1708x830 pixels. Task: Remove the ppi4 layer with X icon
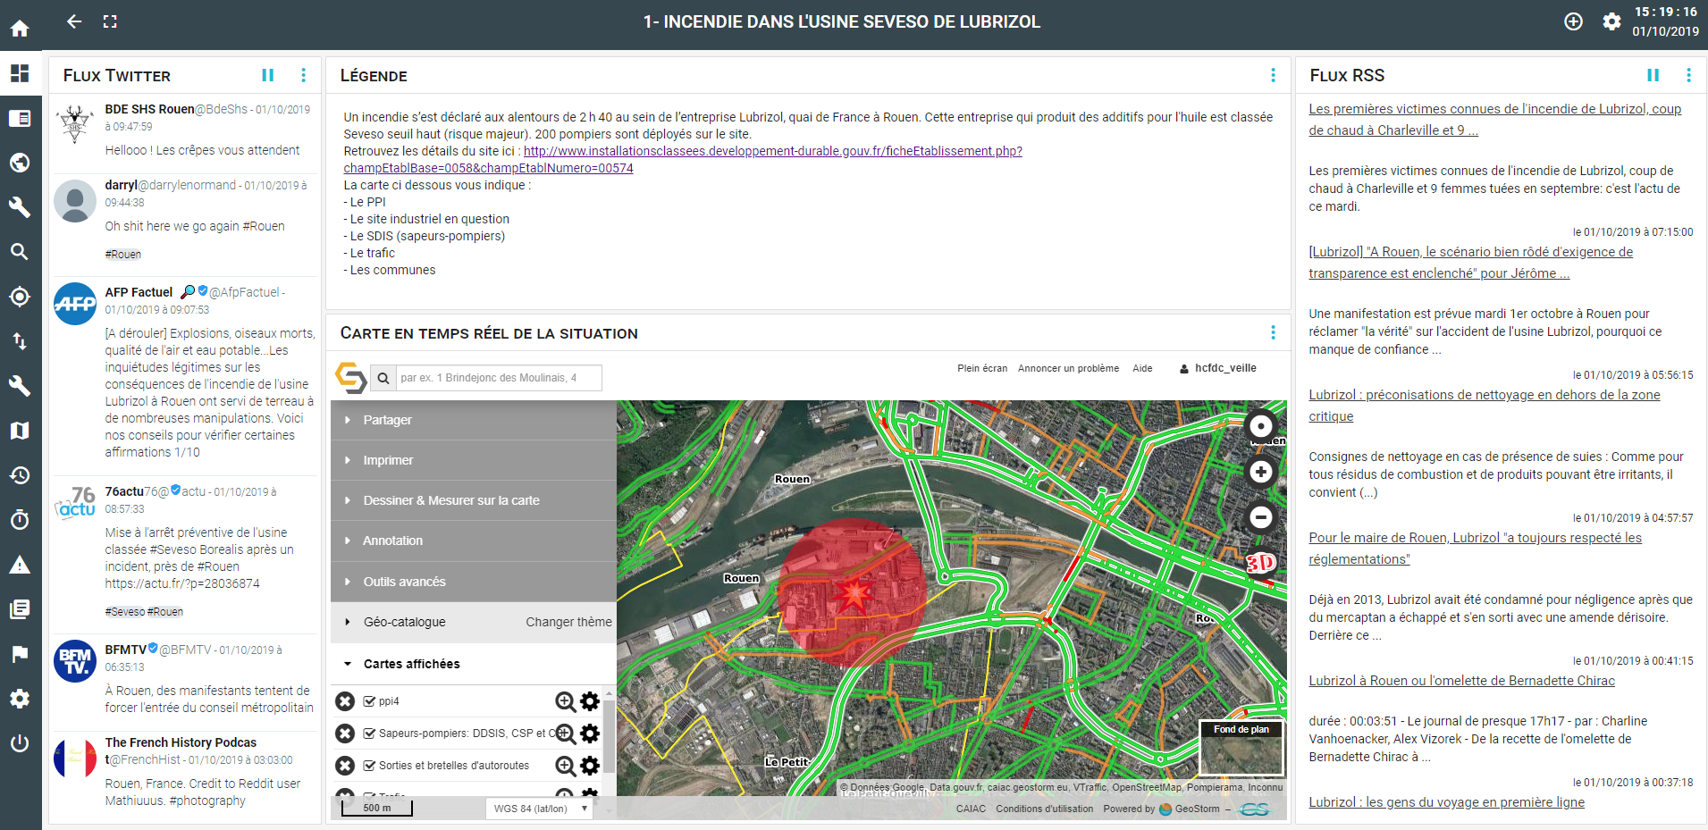click(345, 701)
